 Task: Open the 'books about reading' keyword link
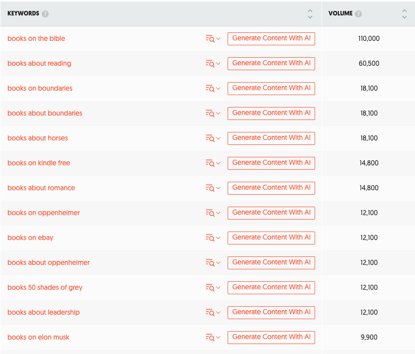pyautogui.click(x=39, y=63)
